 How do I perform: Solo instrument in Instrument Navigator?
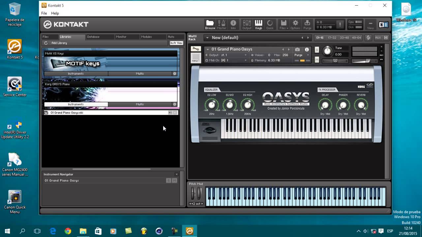tap(168, 180)
